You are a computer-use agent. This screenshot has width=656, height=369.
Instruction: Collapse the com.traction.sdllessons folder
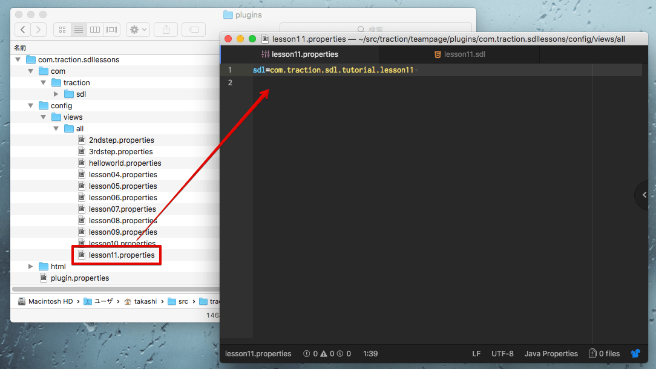[x=18, y=60]
